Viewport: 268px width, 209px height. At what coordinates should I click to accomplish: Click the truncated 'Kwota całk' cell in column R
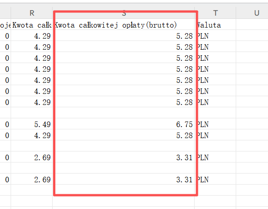[32, 24]
